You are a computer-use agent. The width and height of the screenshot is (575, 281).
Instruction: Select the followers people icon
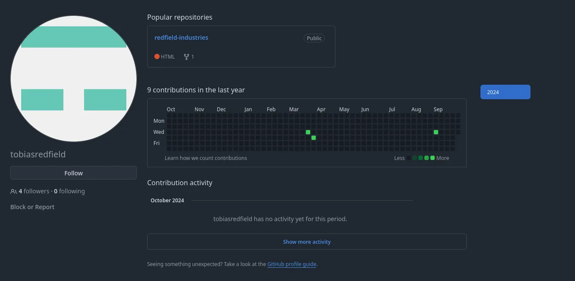pyautogui.click(x=13, y=191)
